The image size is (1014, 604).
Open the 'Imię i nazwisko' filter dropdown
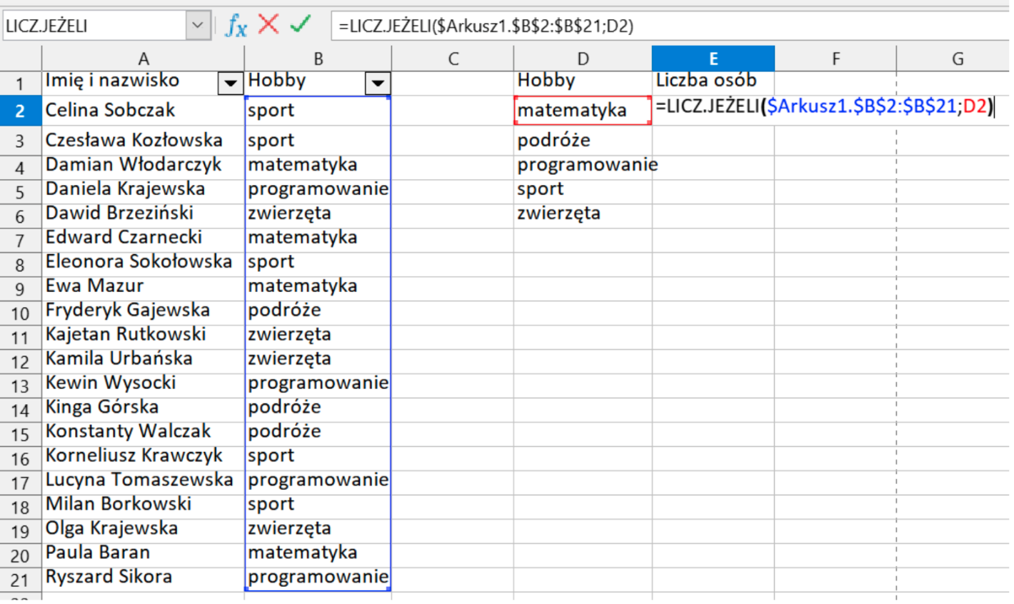click(x=230, y=84)
